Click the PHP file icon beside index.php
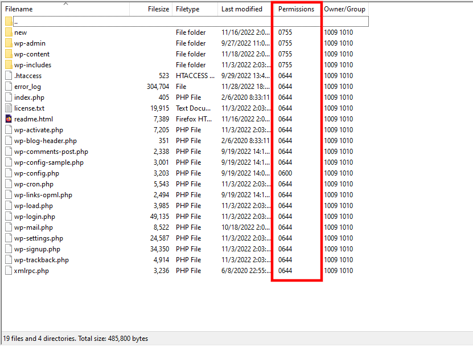 point(8,97)
